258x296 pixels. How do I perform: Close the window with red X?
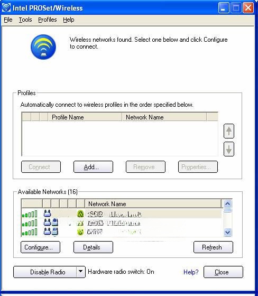[248, 8]
